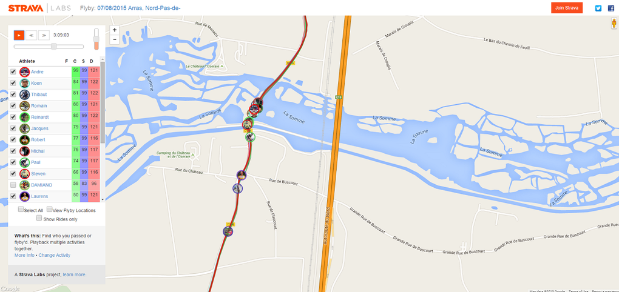Screen dimensions: 619x292
Task: Open the Change Activity link
Action: 55,256
